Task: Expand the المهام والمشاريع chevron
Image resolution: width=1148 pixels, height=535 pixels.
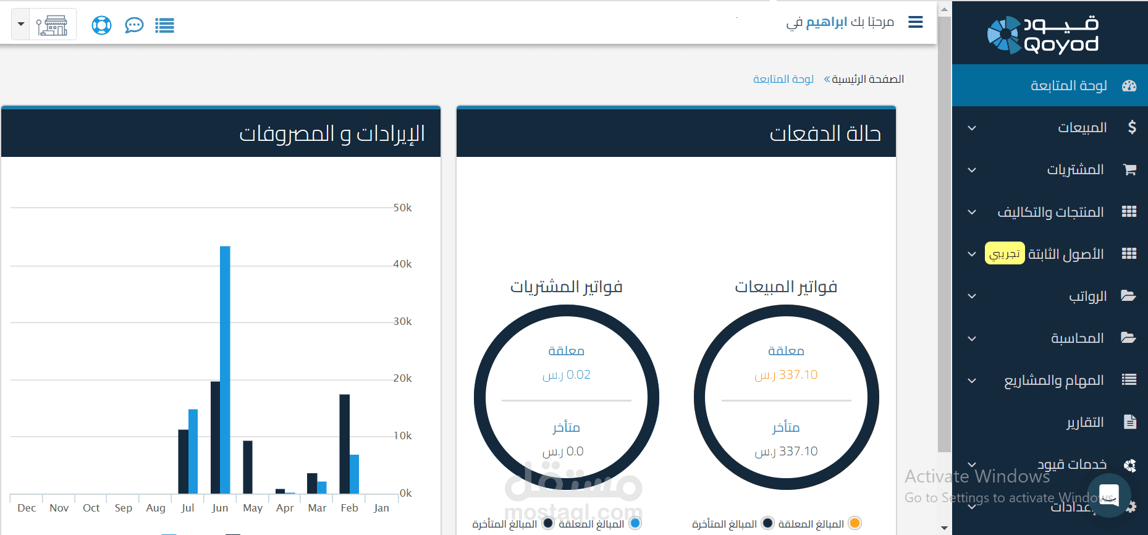Action: (972, 380)
